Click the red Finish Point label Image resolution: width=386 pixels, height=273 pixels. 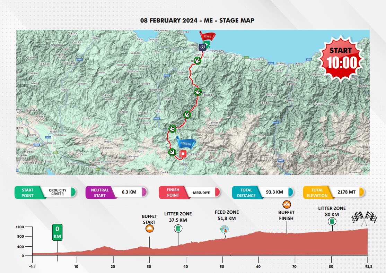point(173,193)
